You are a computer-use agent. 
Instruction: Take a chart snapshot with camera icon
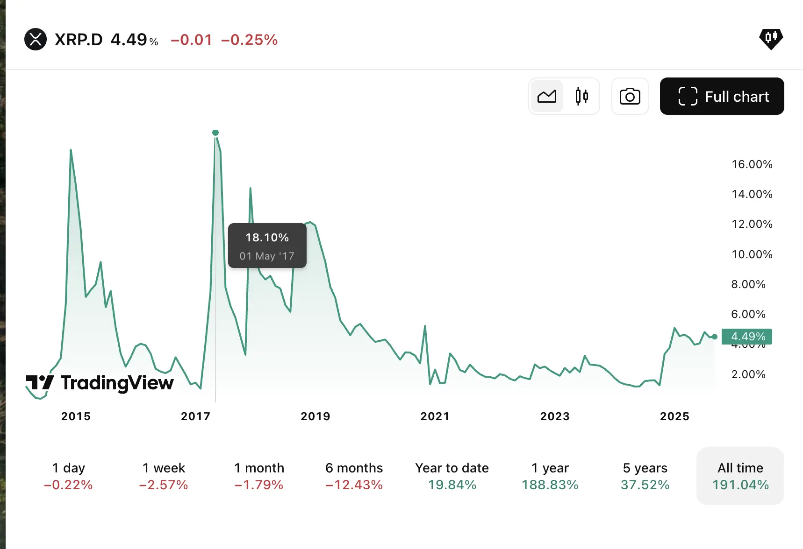[x=630, y=97]
